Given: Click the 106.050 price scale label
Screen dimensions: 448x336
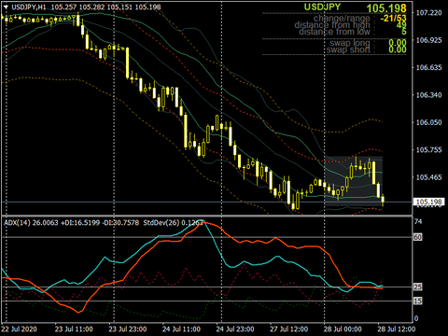Looking at the screenshot, I should [x=428, y=122].
